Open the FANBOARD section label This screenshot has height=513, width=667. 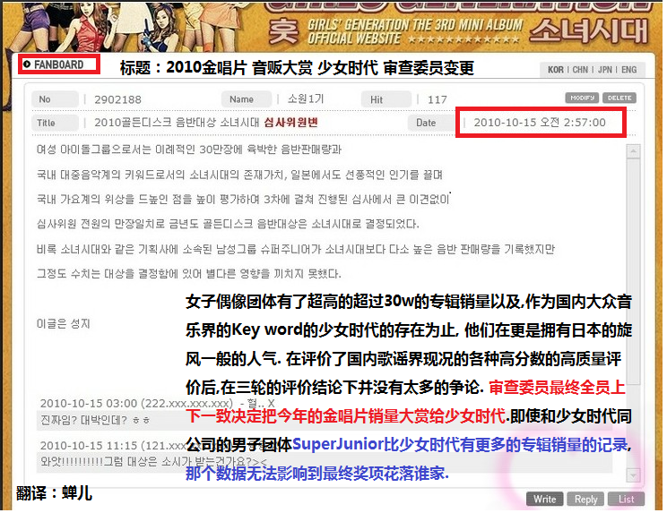point(58,64)
